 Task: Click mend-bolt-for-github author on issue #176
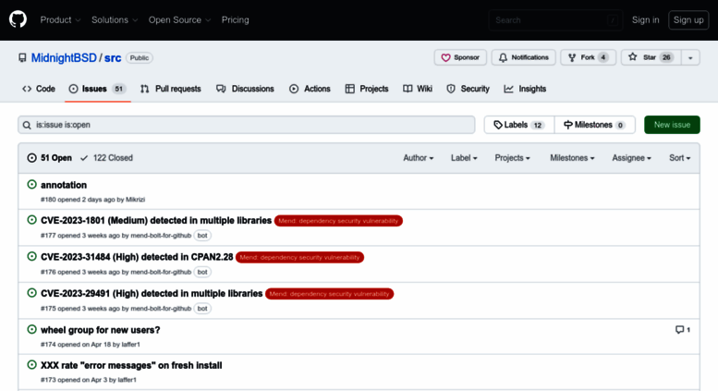161,272
